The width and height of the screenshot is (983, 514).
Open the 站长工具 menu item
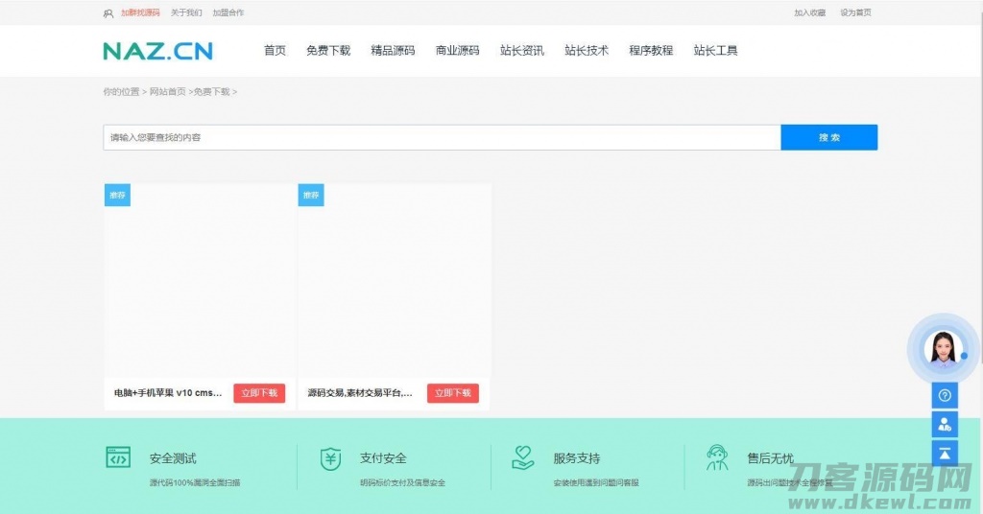(715, 51)
